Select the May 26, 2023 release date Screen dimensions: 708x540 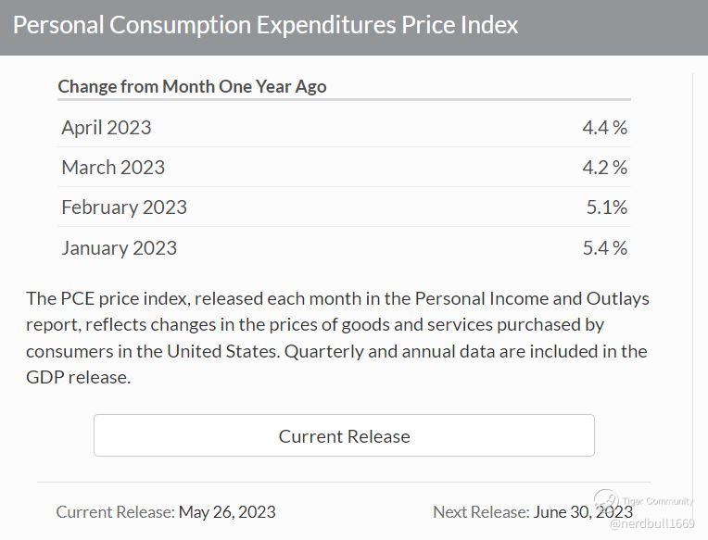(227, 511)
